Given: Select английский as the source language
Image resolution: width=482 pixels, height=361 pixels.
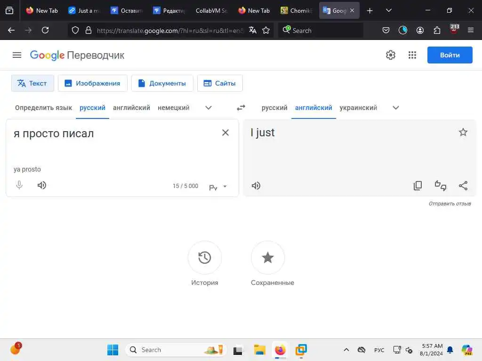Looking at the screenshot, I should 132,108.
